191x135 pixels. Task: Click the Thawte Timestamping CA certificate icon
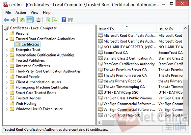point(100,87)
